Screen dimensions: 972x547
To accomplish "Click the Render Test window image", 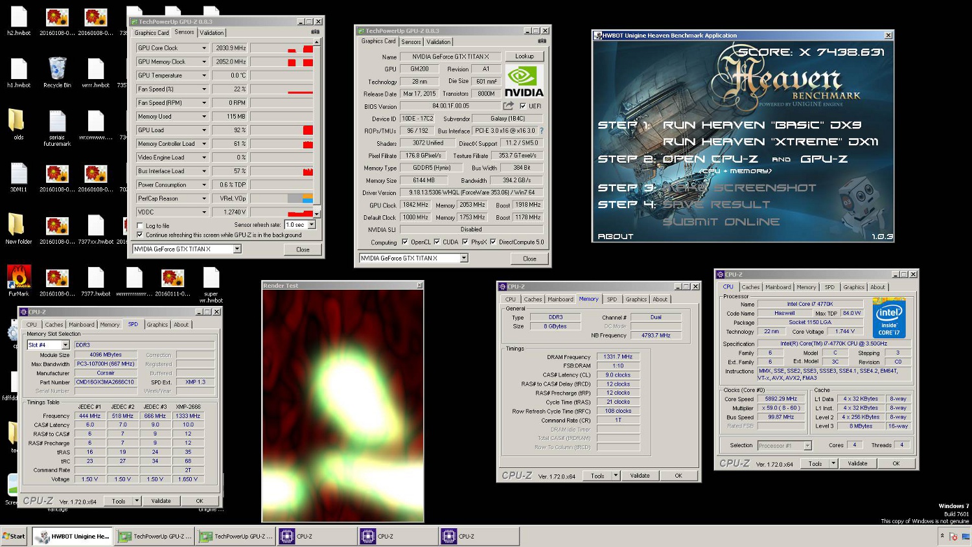I will 343,406.
